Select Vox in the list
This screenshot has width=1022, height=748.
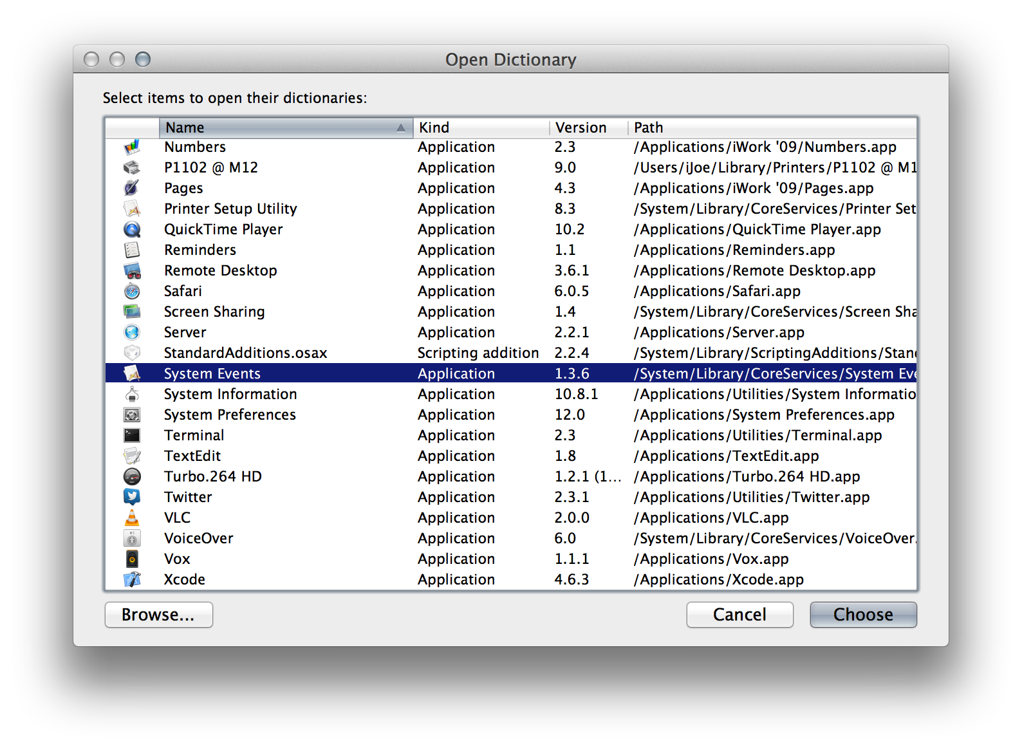click(177, 559)
